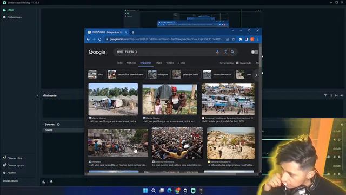Click the Chrome address bar URL
The width and height of the screenshot is (346, 195).
[167, 39]
